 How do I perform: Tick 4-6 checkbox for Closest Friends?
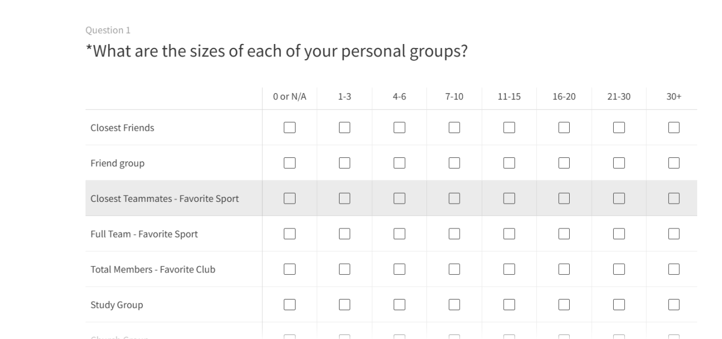coord(399,128)
